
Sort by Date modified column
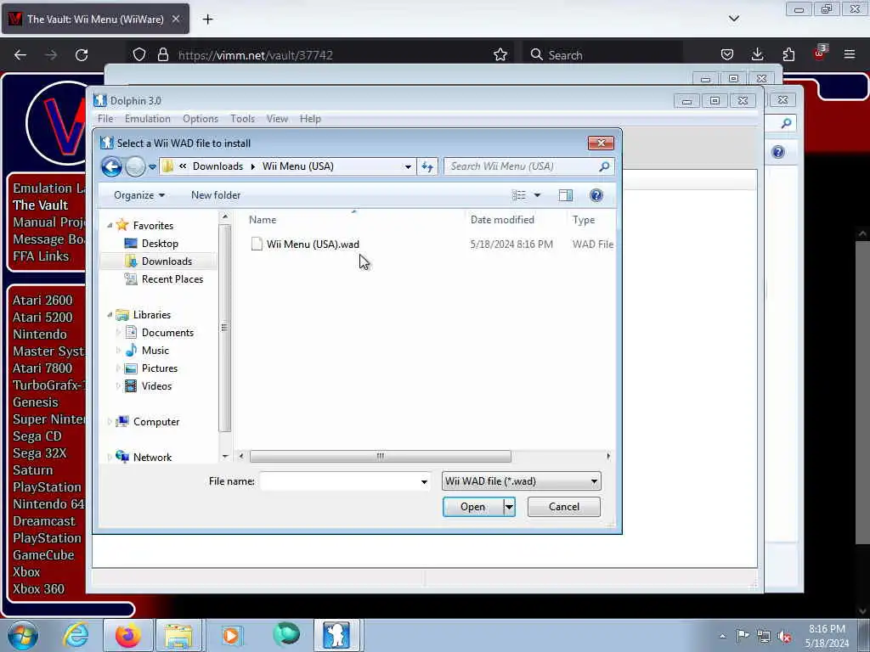pyautogui.click(x=502, y=220)
